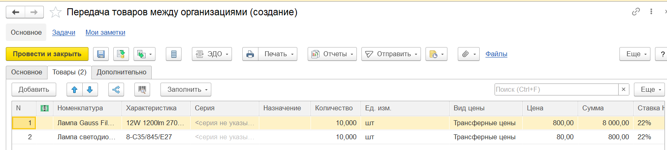Select the Лампа светодио… cell
The image size is (667, 150).
coord(87,137)
